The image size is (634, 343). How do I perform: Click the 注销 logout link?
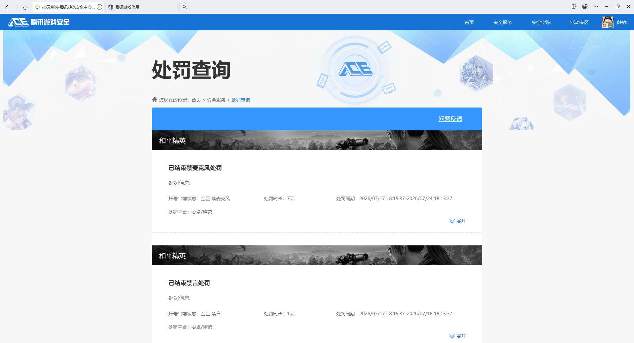(x=622, y=22)
